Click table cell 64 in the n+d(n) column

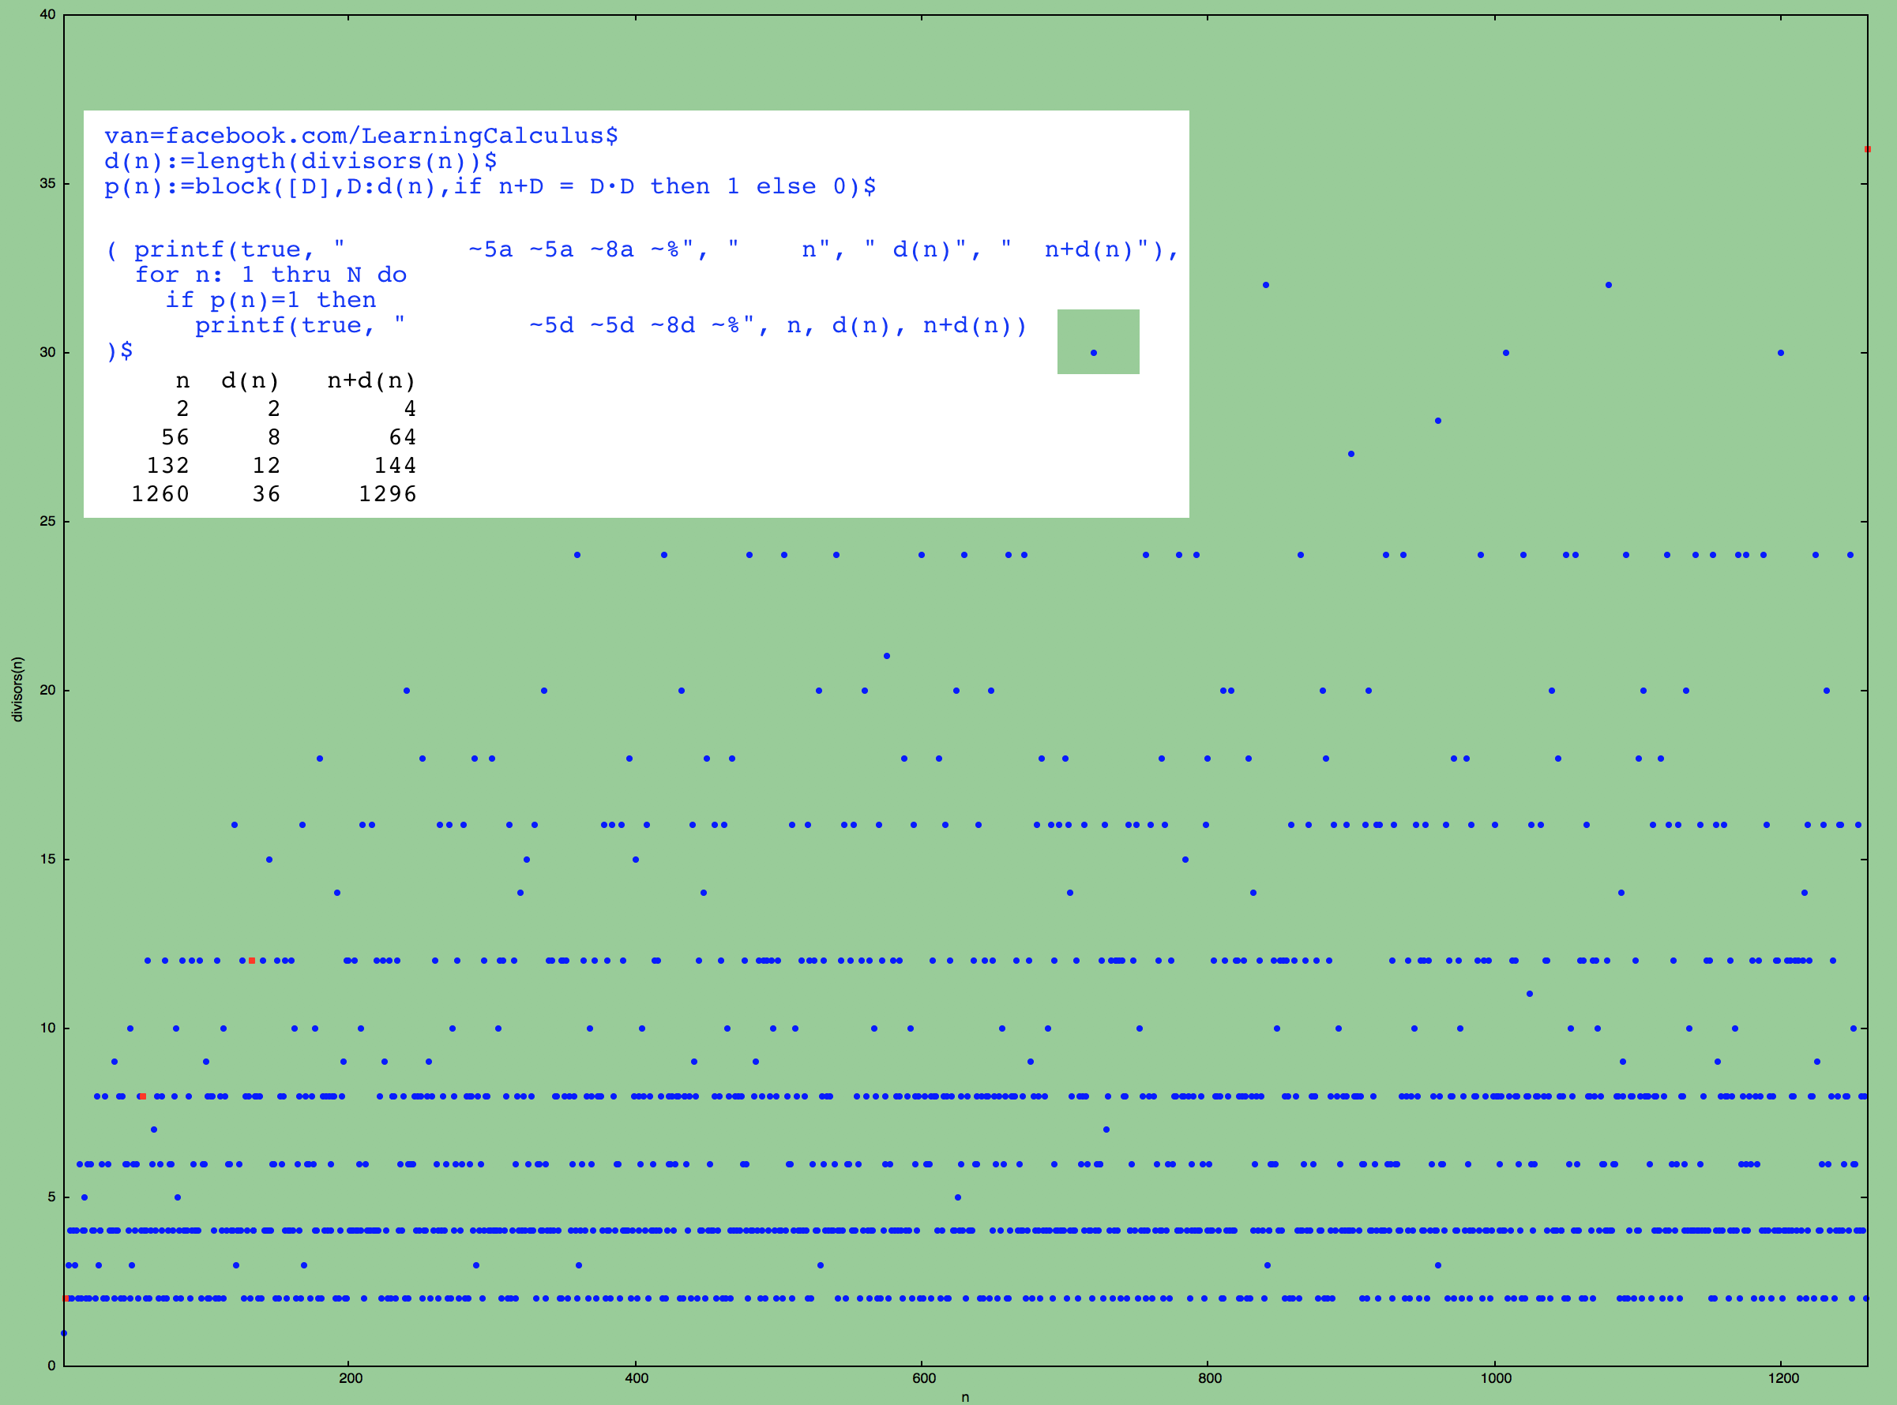tap(403, 437)
